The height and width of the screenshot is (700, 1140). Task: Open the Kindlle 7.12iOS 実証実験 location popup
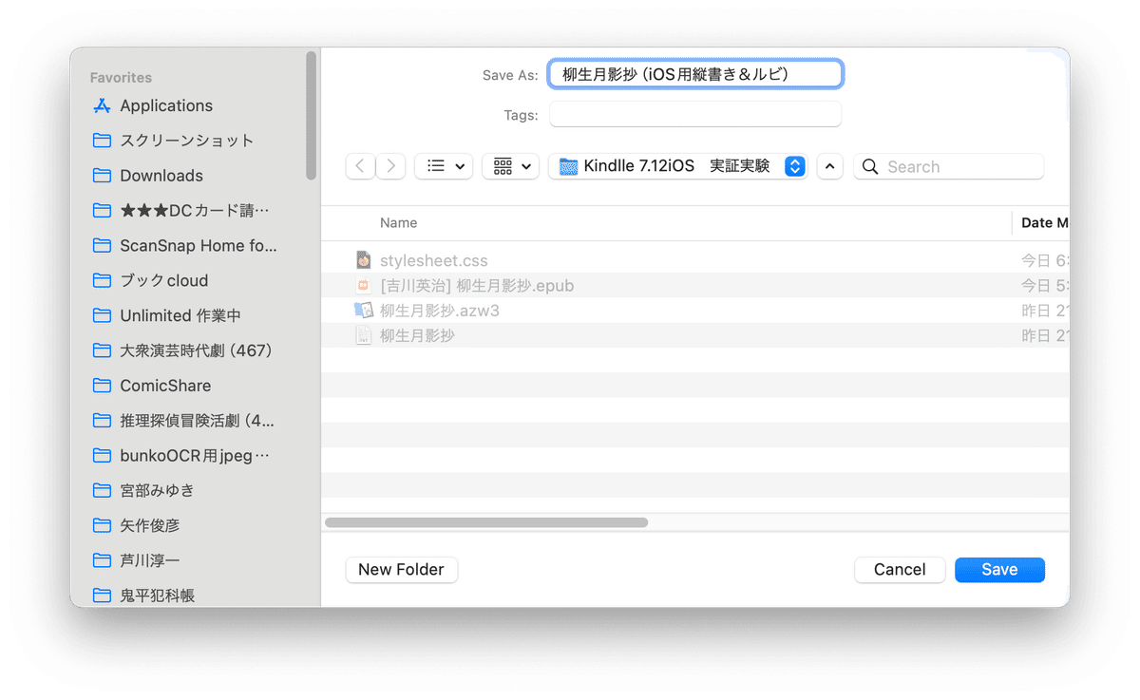[x=678, y=166]
